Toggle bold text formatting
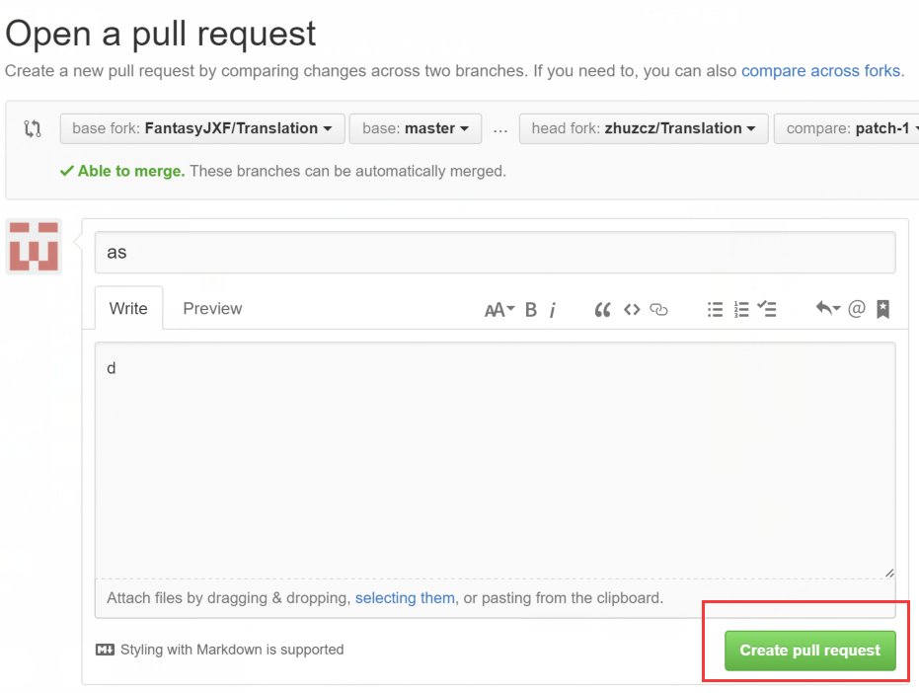This screenshot has width=919, height=693. click(x=531, y=310)
